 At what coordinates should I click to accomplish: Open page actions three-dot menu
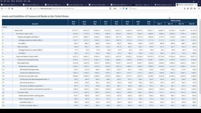click(121, 8)
